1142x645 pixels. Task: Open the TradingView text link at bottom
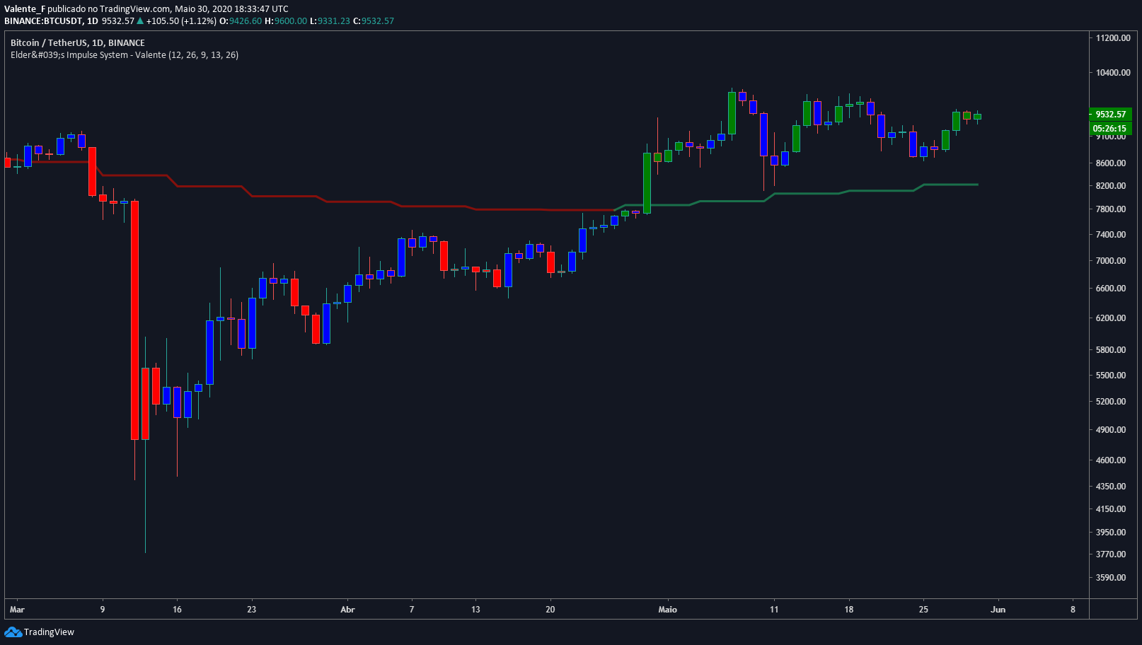coord(49,632)
